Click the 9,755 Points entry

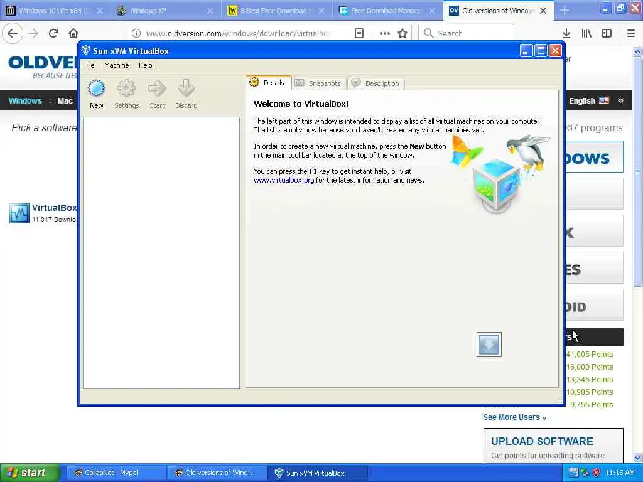click(x=592, y=405)
